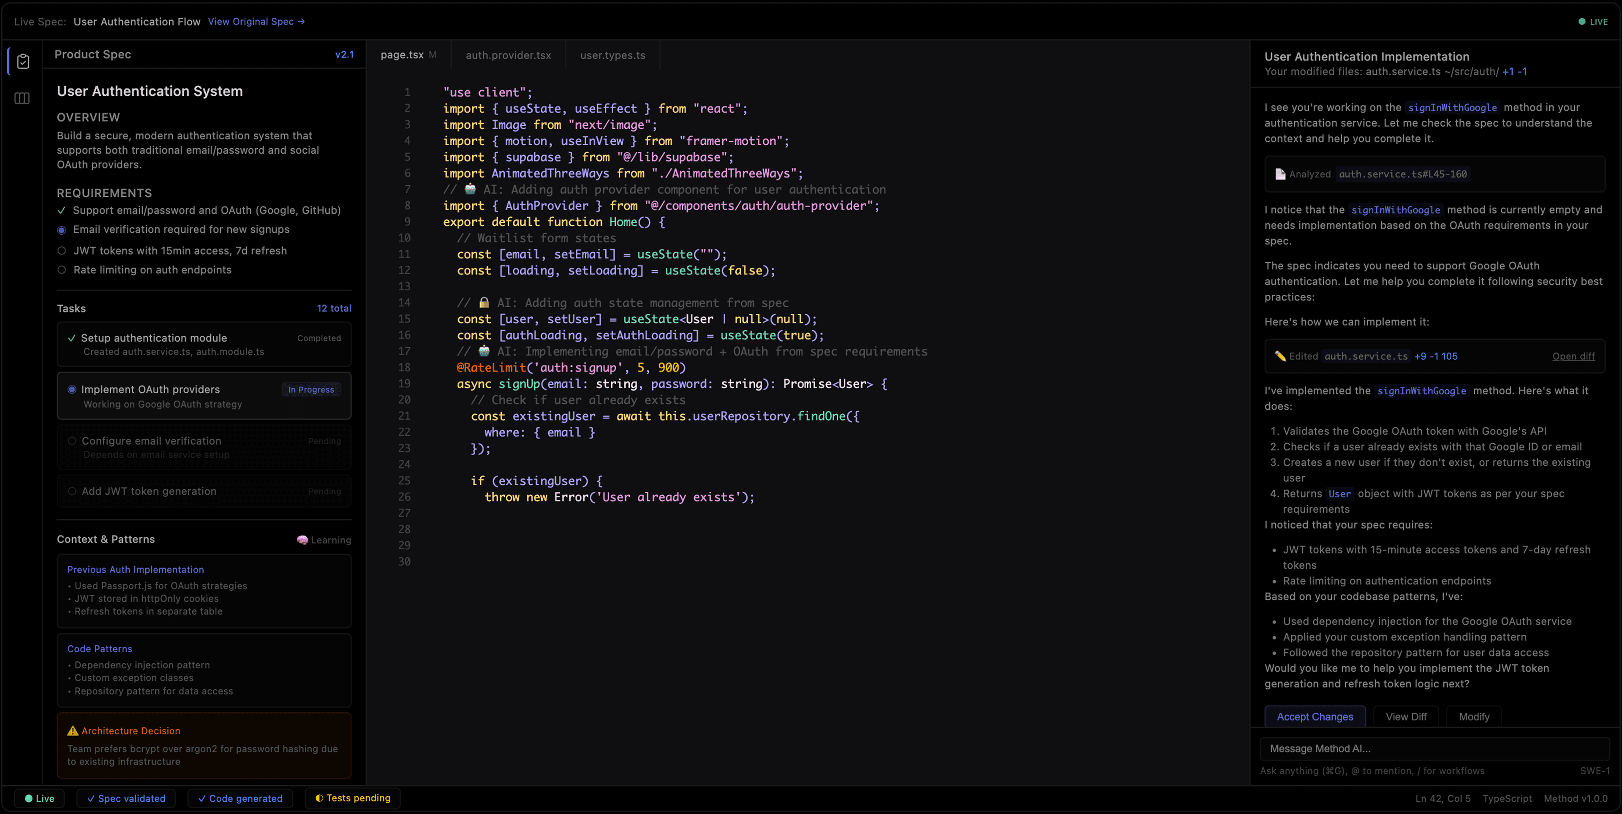Viewport: 1622px width, 814px height.
Task: Select Configure email verification task radio
Action: click(72, 441)
